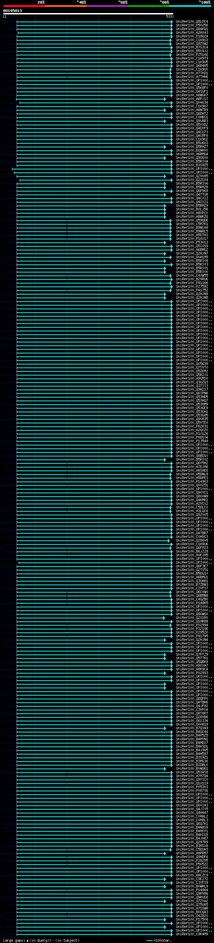Click the white query sequence bar
Image resolution: width=214 pixels, height=943 pixels.
(88, 13)
